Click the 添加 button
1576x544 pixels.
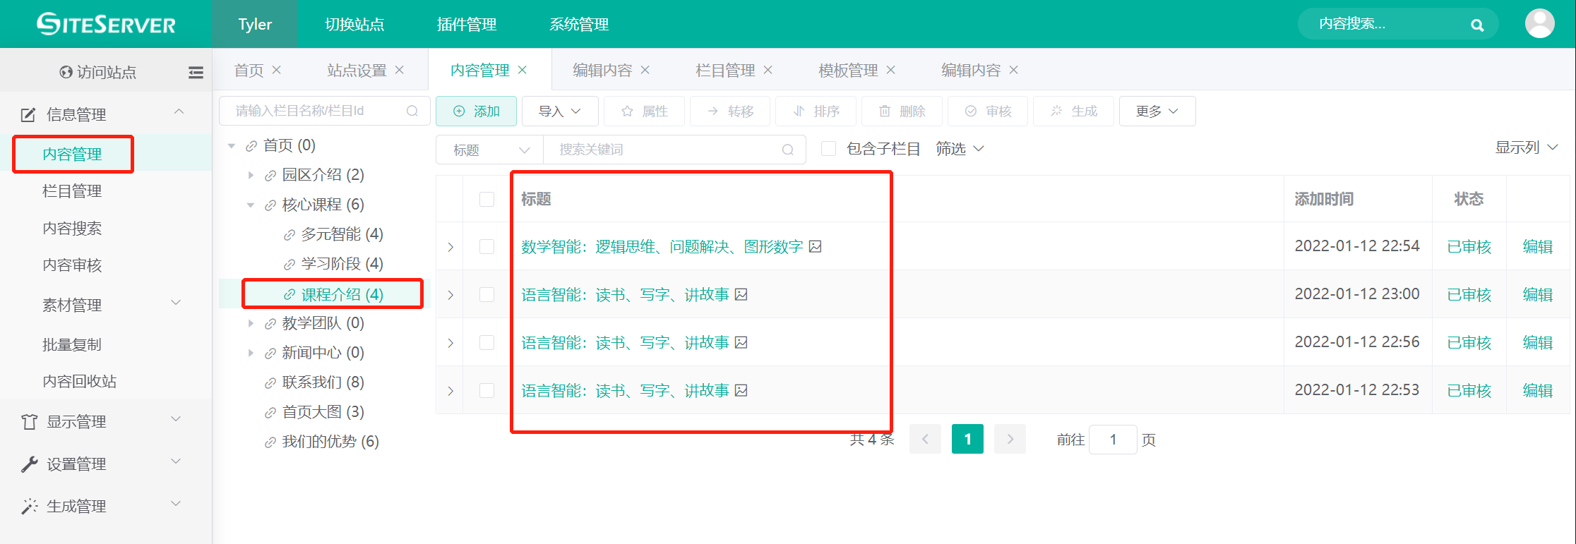(x=477, y=111)
